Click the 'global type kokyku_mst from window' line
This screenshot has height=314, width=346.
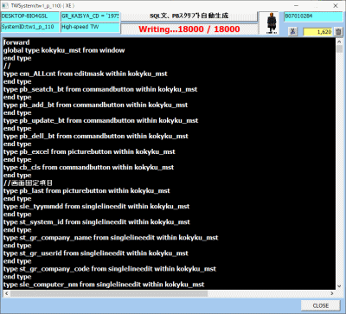(64, 50)
